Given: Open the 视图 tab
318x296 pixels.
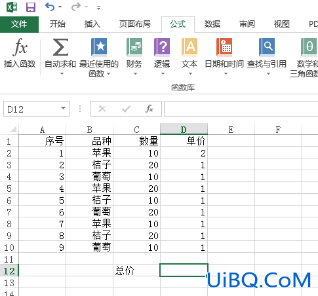Looking at the screenshot, I should tap(282, 24).
